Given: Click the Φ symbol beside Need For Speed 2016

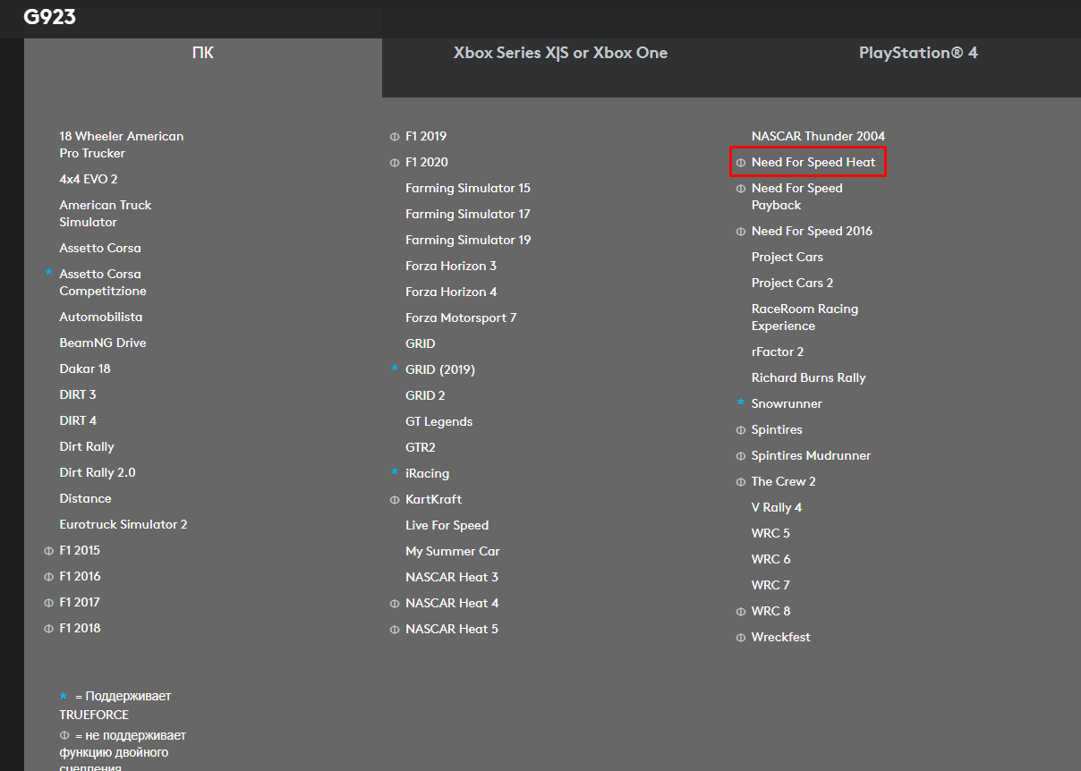Looking at the screenshot, I should [x=741, y=232].
